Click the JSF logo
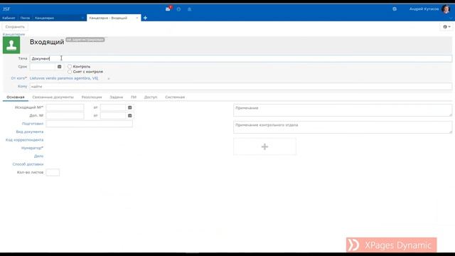The width and height of the screenshot is (455, 256). pyautogui.click(x=6, y=9)
